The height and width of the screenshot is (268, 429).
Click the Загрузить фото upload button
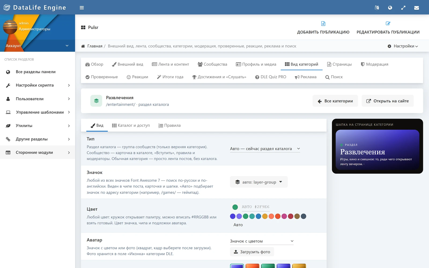pos(252,252)
